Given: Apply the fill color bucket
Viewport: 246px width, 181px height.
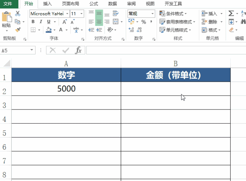Looking at the screenshot, I should 49,30.
